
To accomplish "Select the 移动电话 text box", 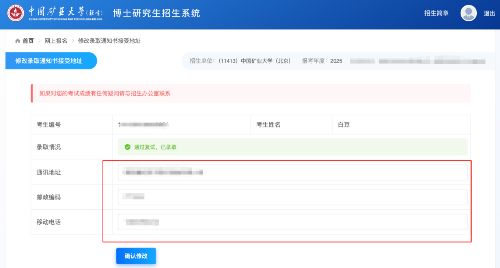I will click(x=292, y=222).
